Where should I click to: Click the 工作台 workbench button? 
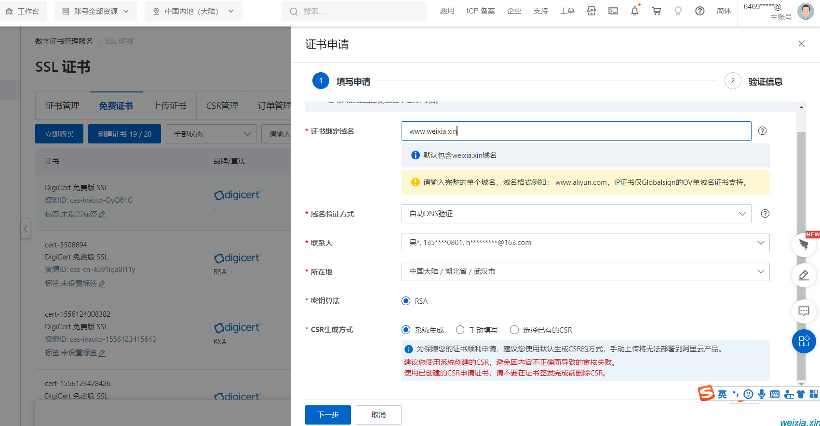24,11
